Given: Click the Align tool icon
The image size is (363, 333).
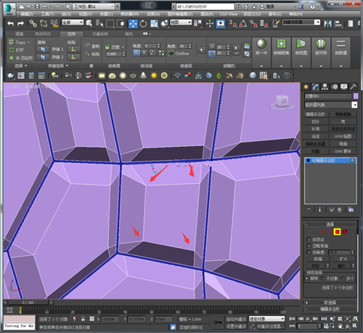Looking at the screenshot, I should 338,24.
